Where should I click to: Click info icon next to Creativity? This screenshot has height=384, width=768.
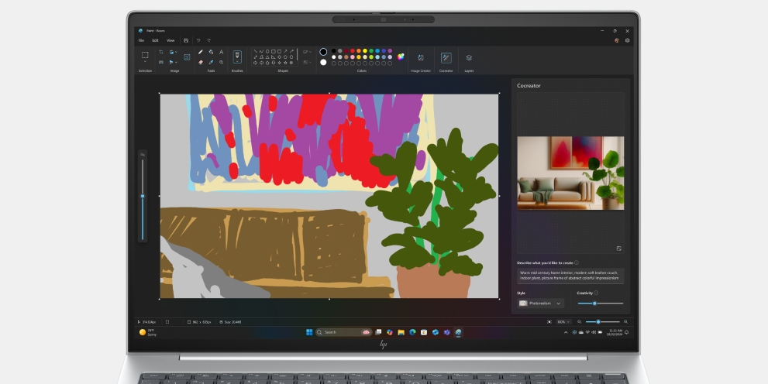click(596, 293)
